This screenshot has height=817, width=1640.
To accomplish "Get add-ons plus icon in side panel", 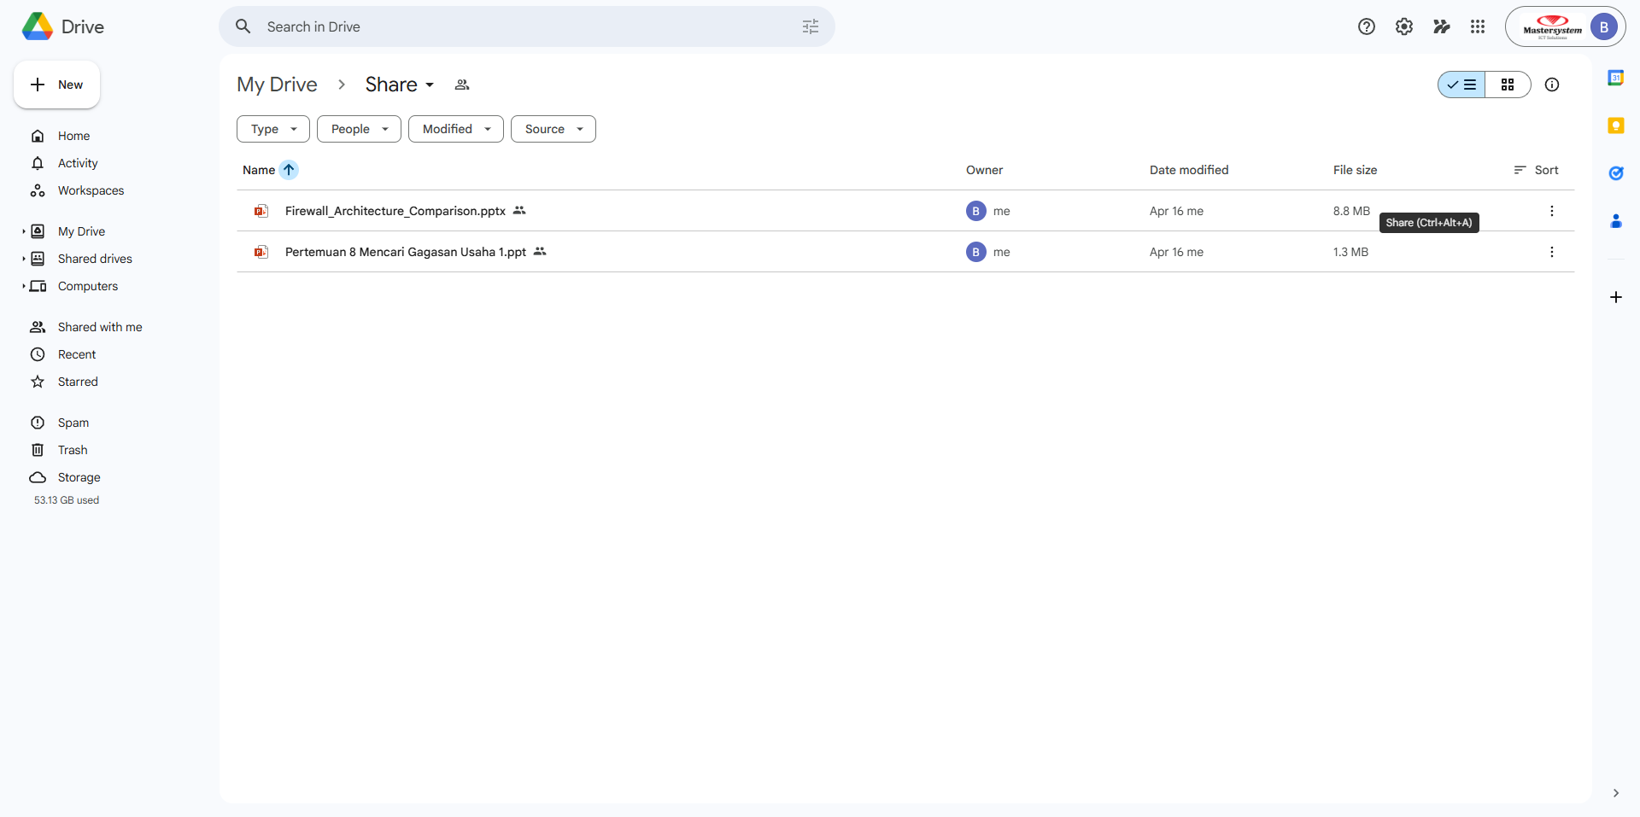I will (x=1616, y=297).
